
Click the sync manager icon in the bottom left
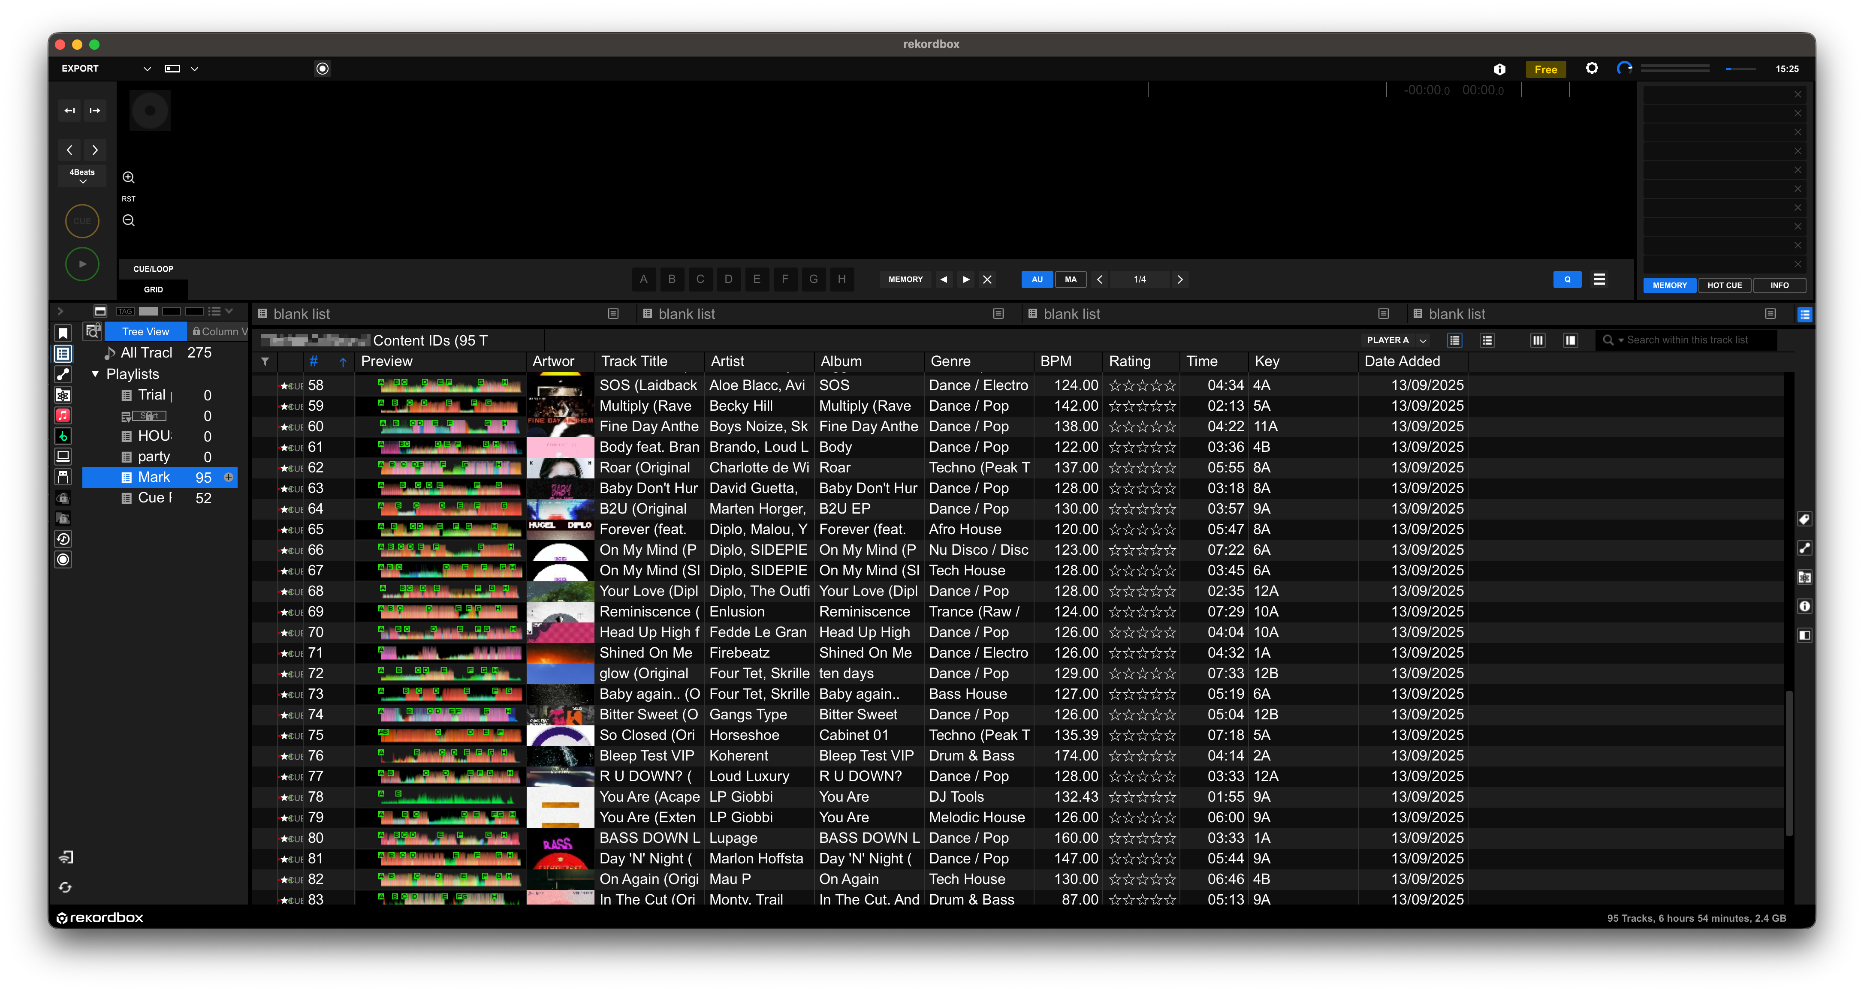coord(65,887)
